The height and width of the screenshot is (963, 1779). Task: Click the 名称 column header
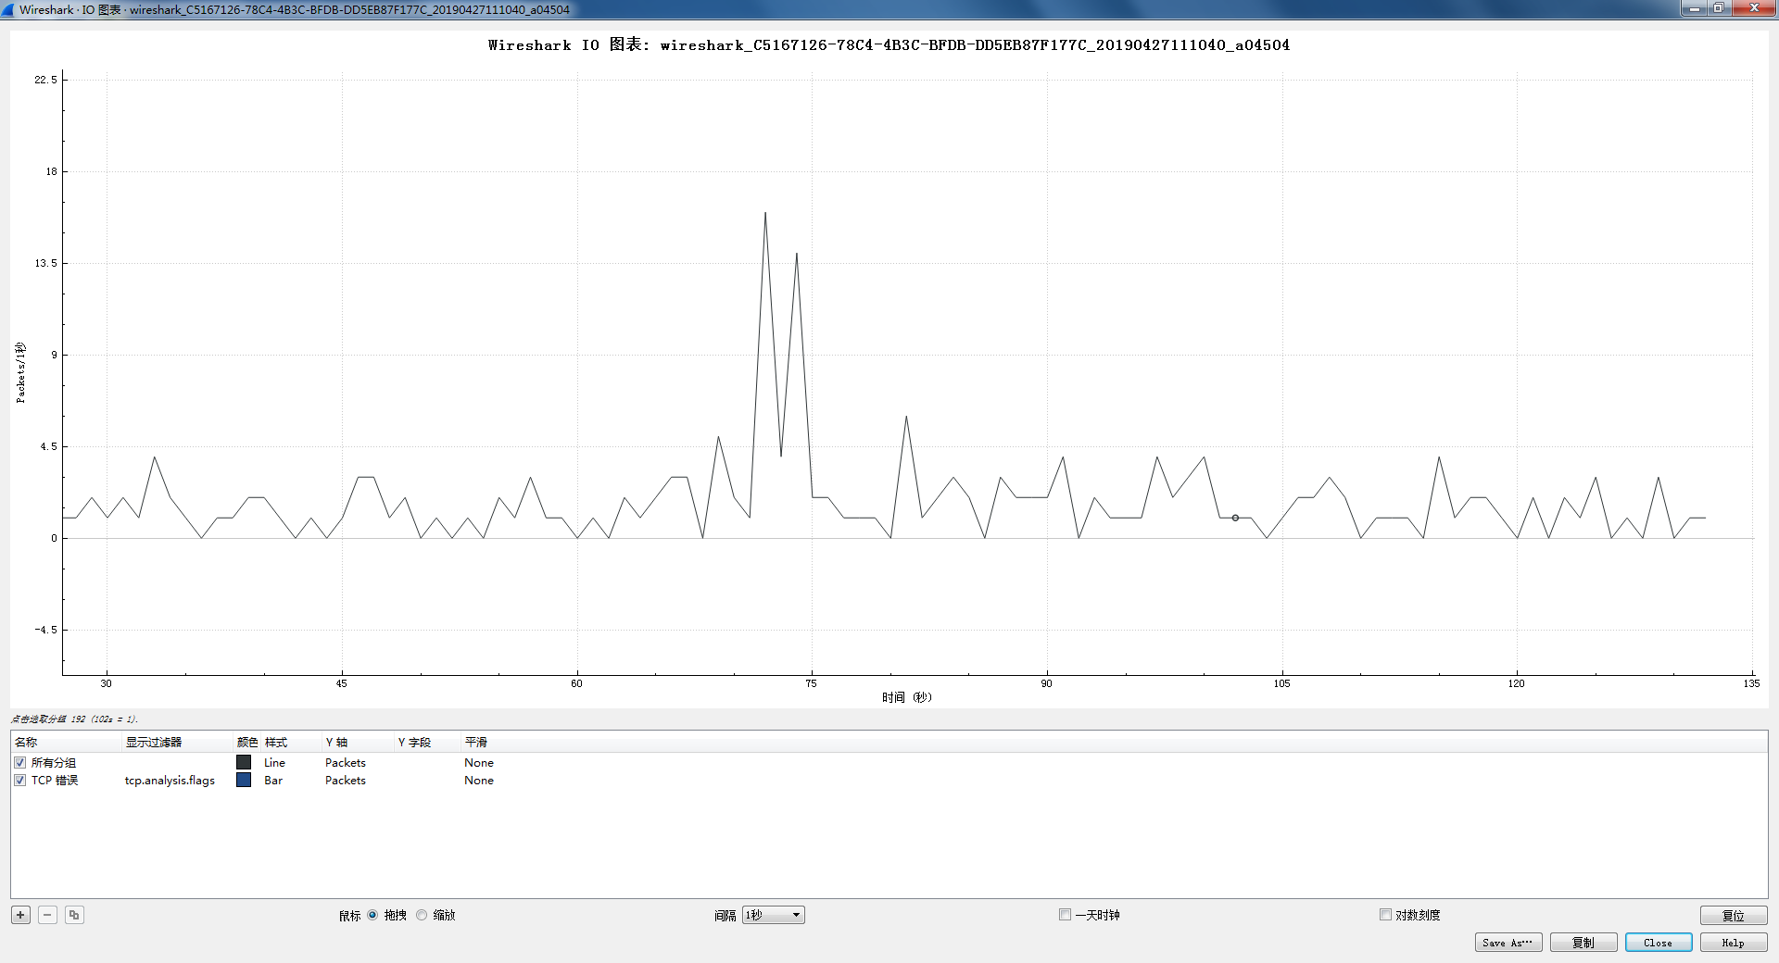tap(26, 743)
